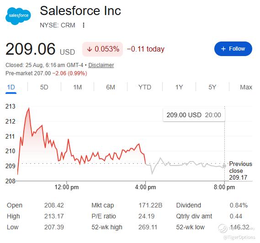The width and height of the screenshot is (260, 243).
Task: Switch to the 1M chart range
Action: (x=77, y=87)
